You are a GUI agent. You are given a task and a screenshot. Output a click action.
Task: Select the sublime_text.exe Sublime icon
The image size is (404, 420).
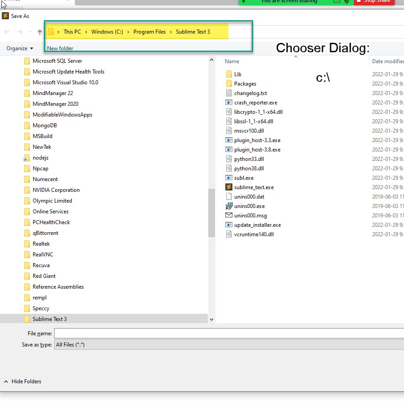229,187
